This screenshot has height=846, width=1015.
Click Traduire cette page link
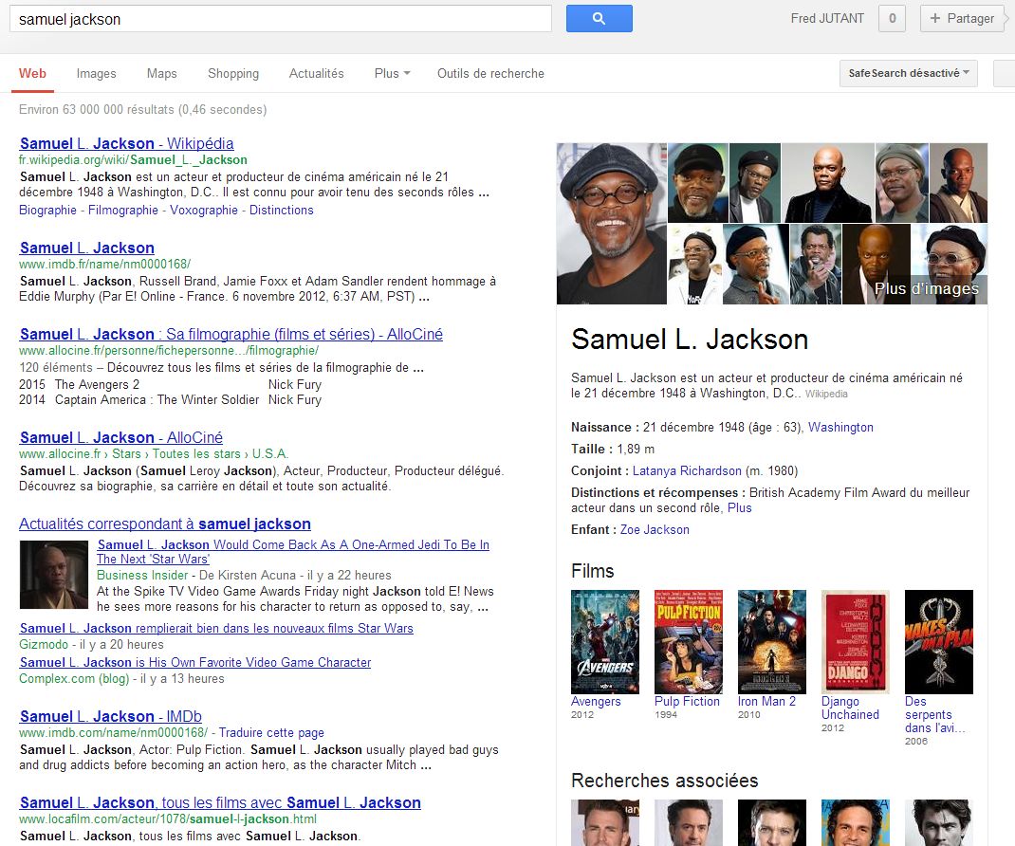(x=271, y=733)
